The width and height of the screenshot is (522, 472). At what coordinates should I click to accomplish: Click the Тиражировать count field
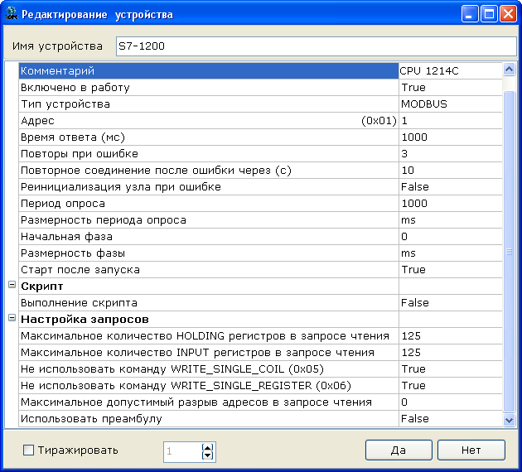tap(182, 451)
